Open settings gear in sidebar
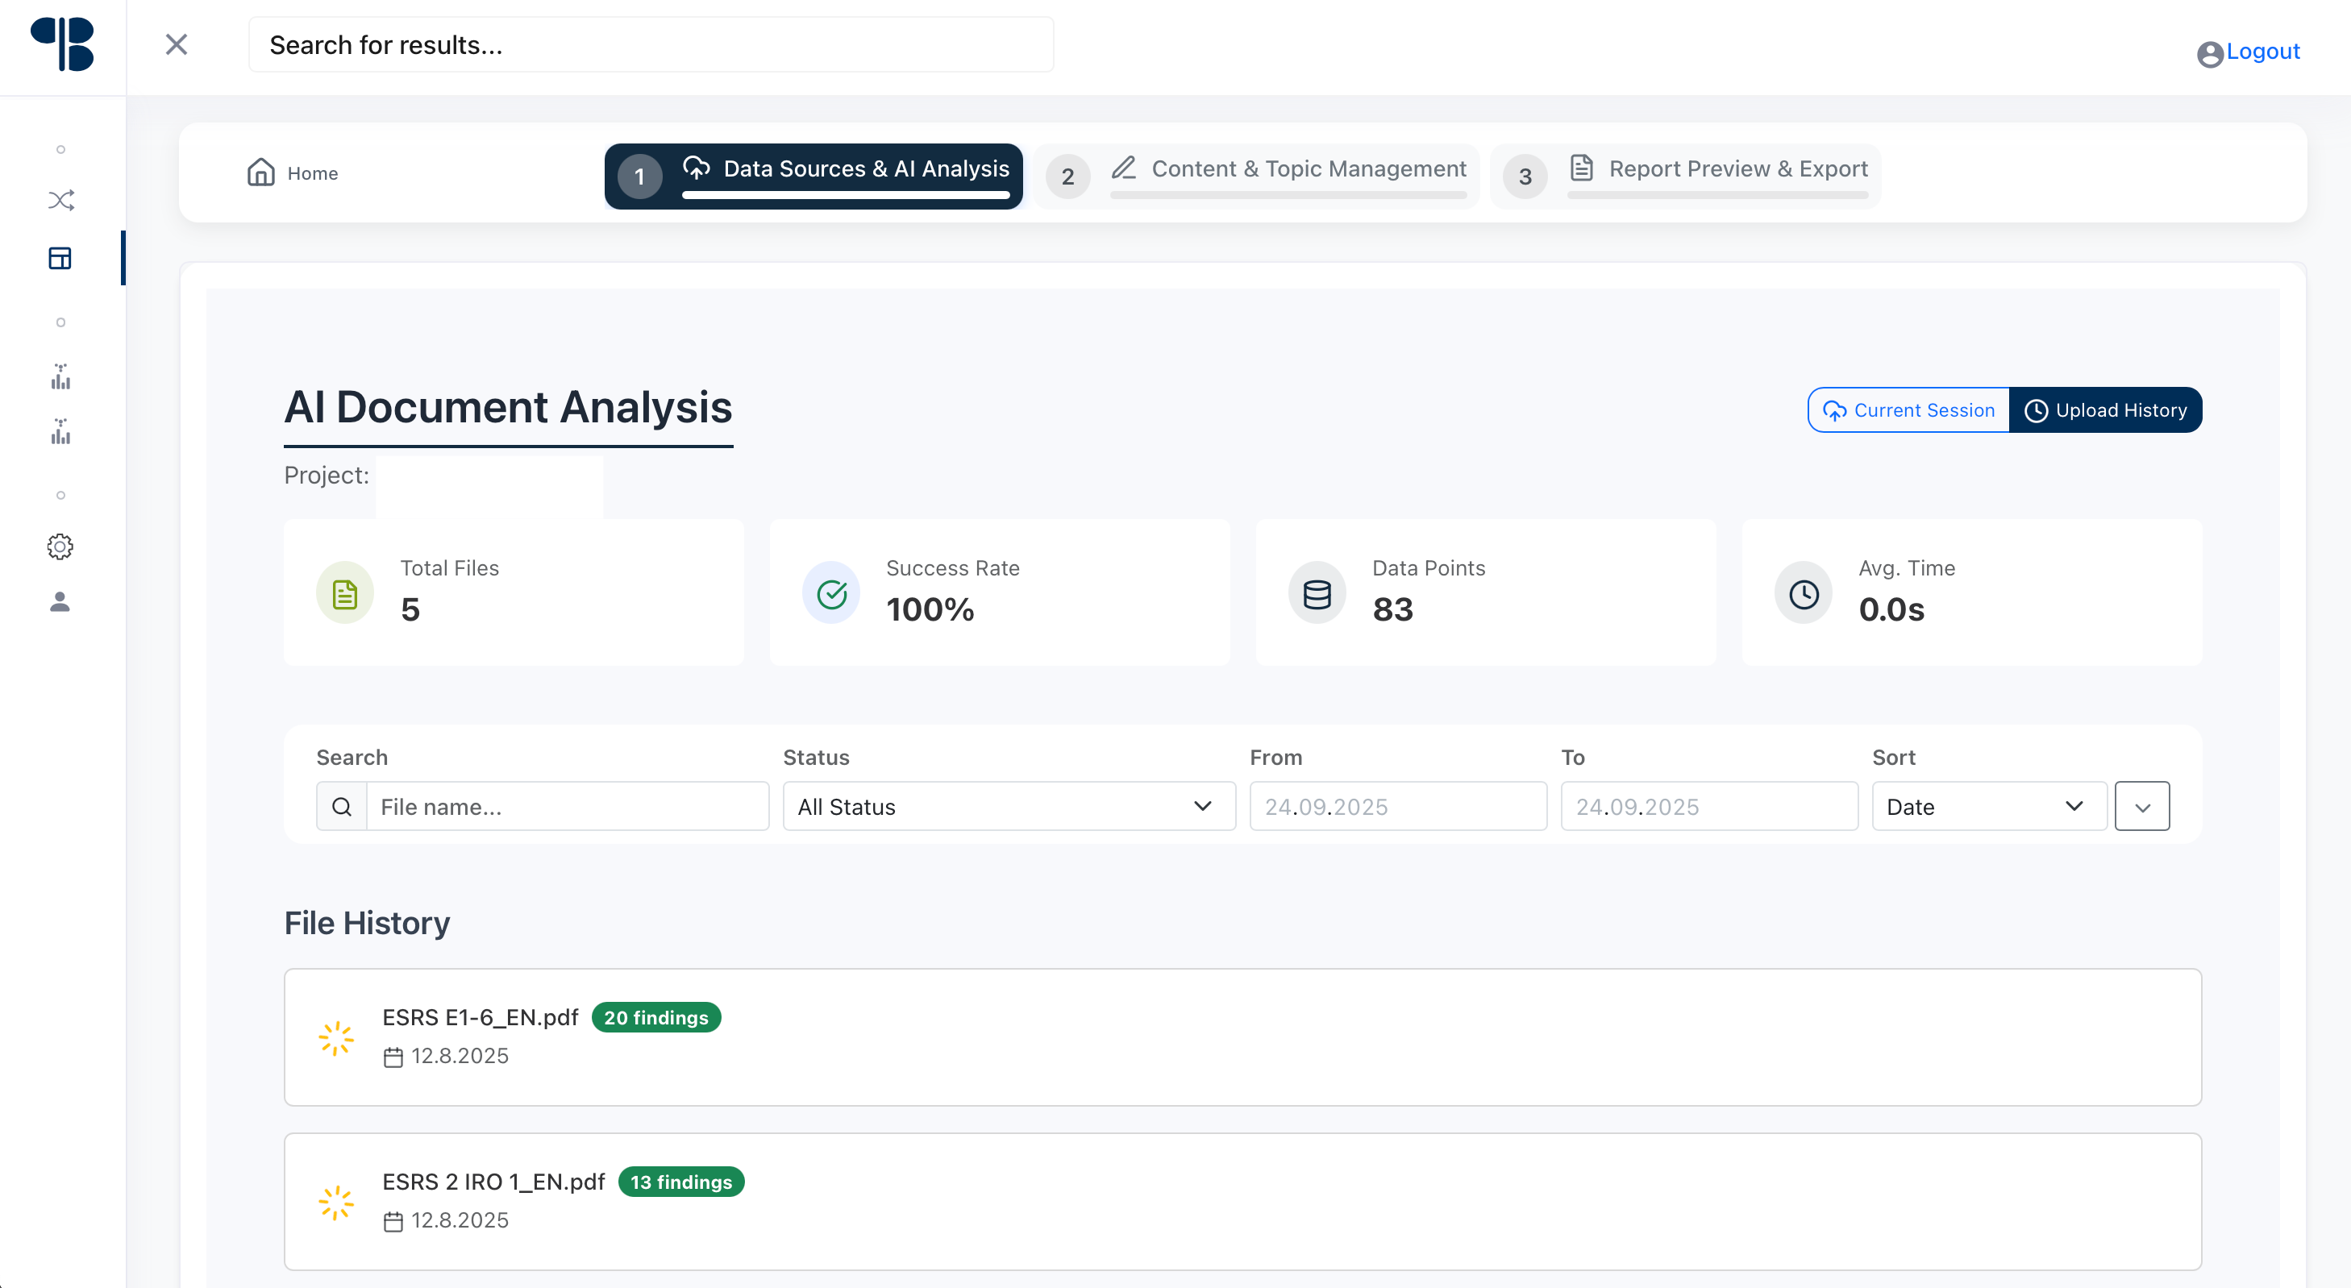The width and height of the screenshot is (2351, 1288). [60, 546]
